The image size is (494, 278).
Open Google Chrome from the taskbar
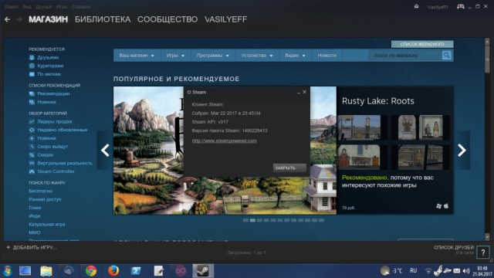point(91,271)
